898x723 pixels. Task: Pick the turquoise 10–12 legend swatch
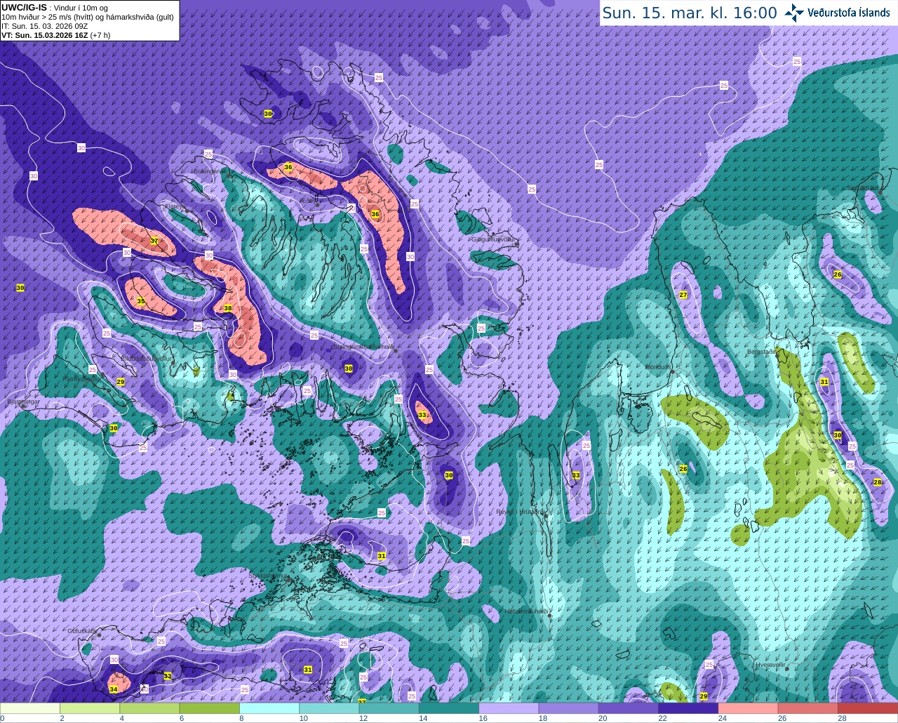(x=329, y=708)
